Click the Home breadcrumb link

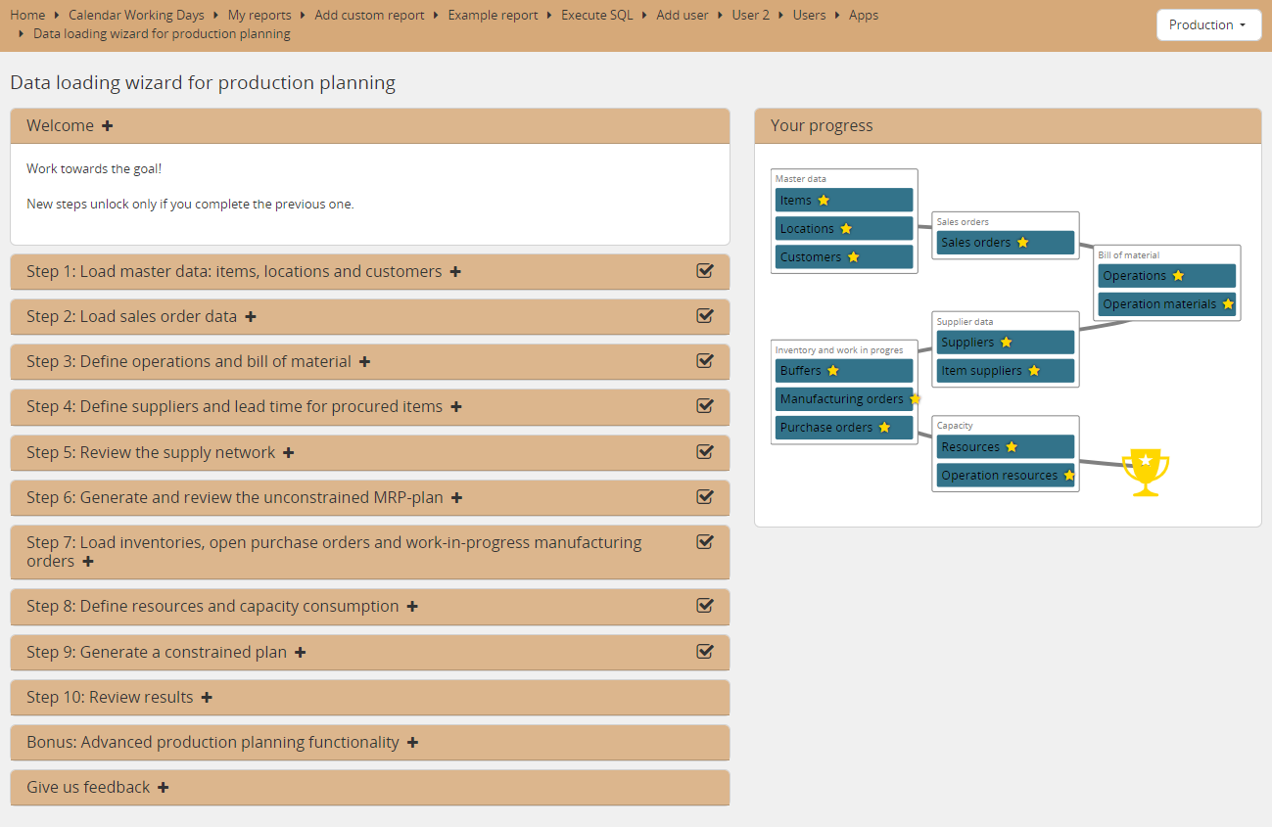[27, 16]
